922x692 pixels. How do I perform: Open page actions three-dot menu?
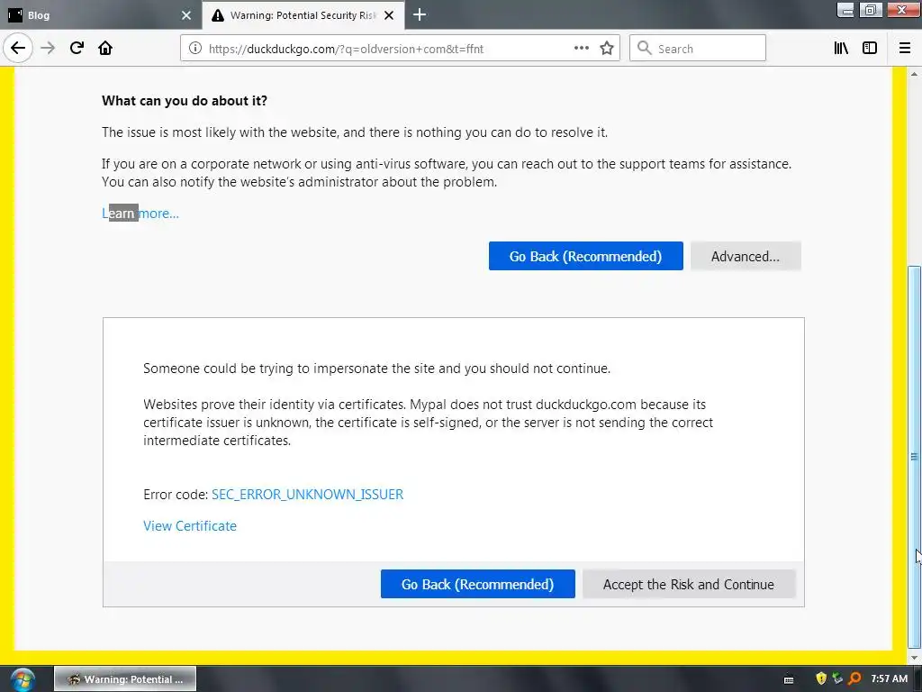pyautogui.click(x=582, y=49)
